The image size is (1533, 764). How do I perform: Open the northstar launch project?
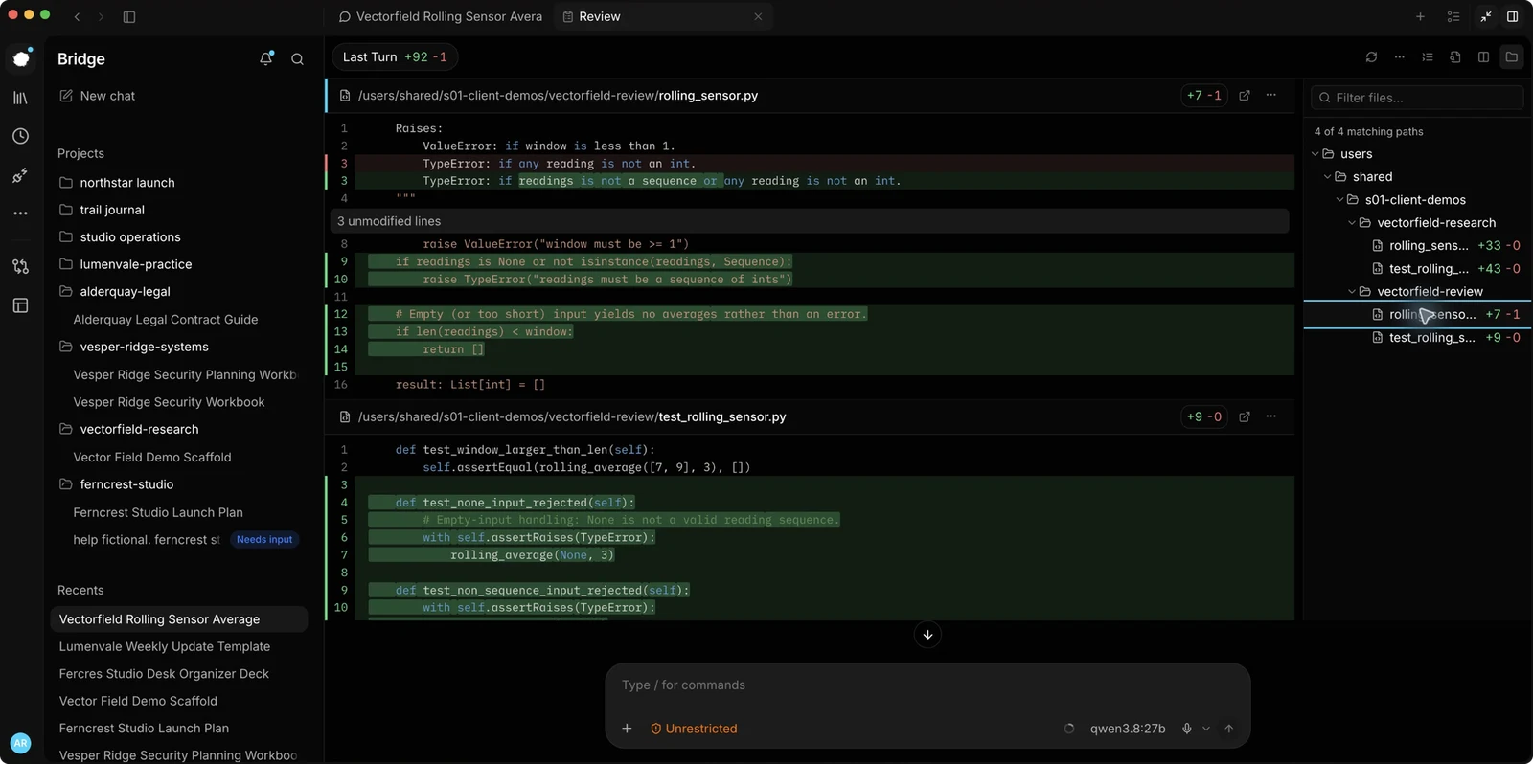127,183
